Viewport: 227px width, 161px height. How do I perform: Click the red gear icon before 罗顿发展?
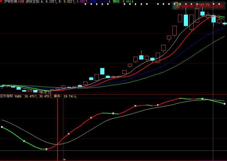[1, 1]
